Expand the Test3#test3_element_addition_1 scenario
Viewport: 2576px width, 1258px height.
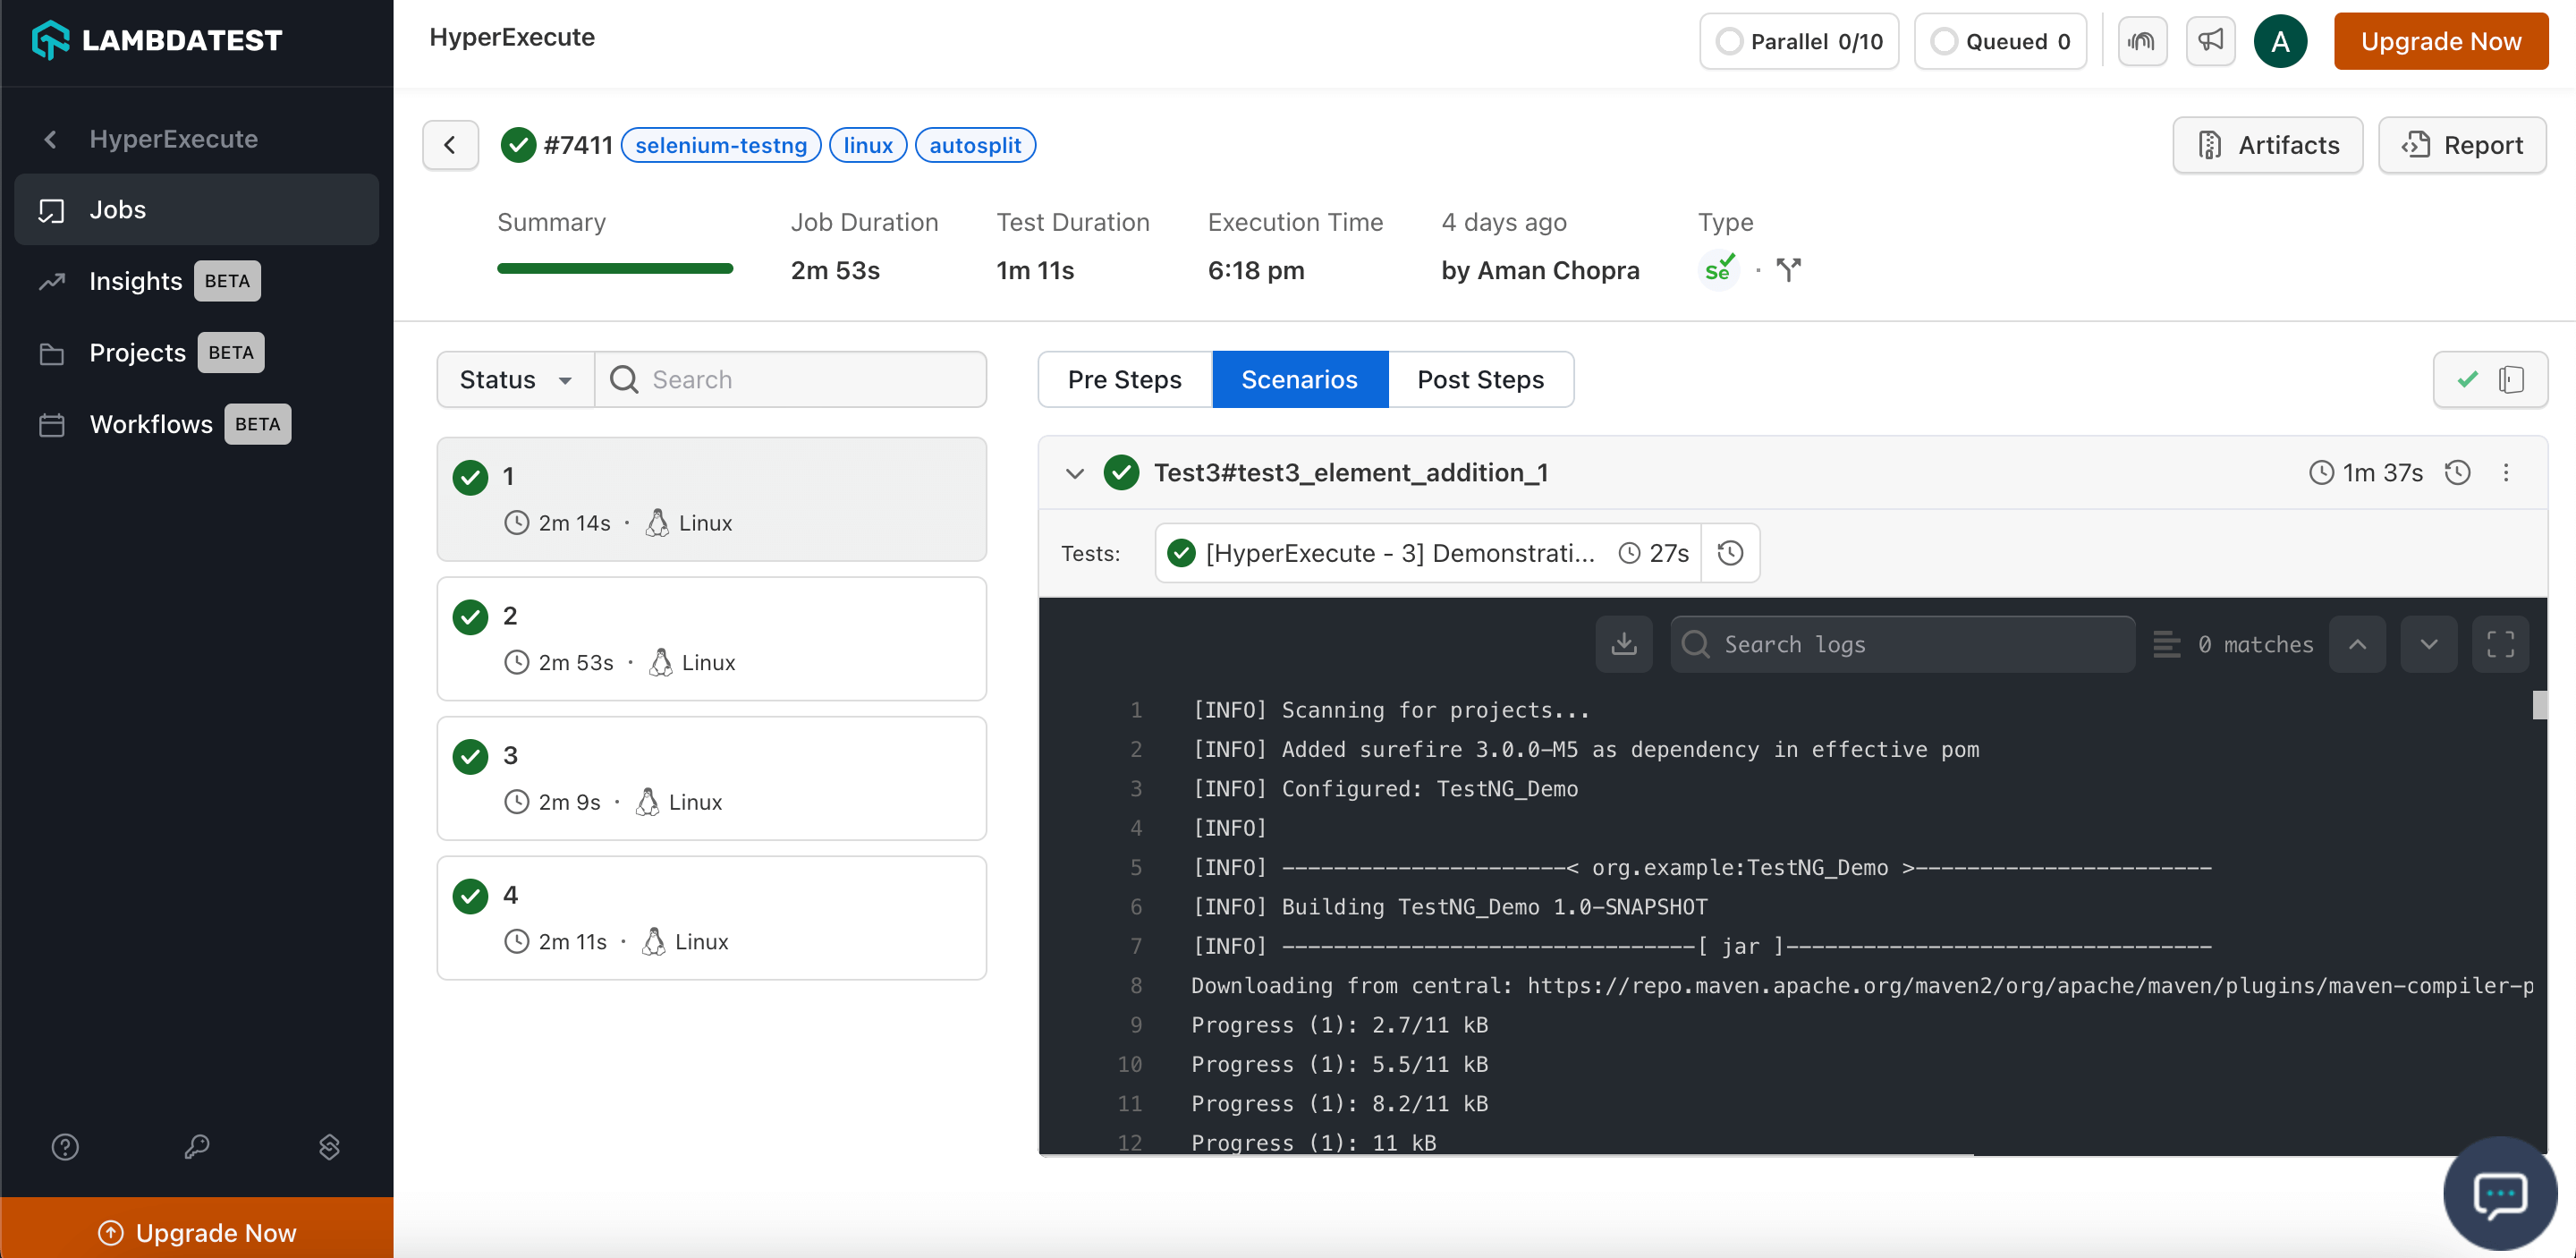click(1076, 473)
